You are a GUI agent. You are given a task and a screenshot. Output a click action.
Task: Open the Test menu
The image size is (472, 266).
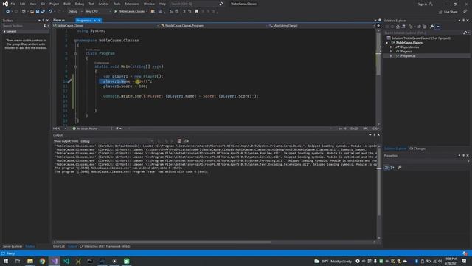[91, 4]
